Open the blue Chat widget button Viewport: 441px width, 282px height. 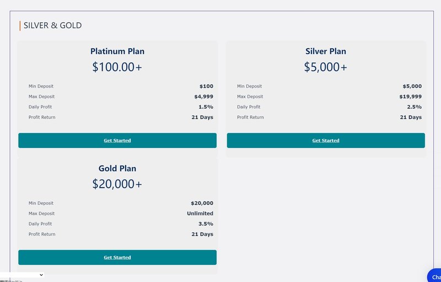click(x=434, y=276)
